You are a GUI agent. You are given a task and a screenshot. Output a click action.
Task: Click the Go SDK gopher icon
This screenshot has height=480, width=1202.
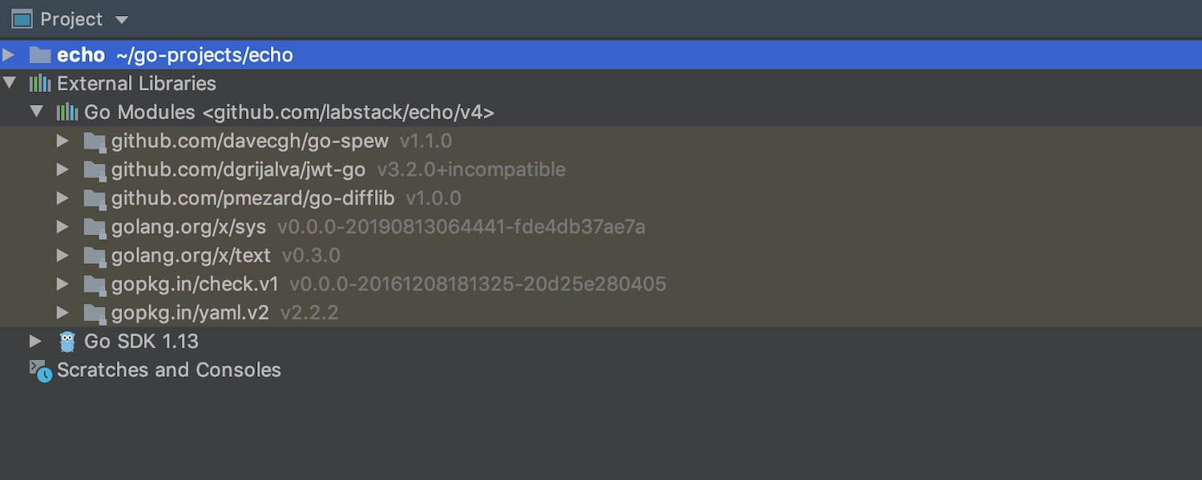click(x=67, y=342)
